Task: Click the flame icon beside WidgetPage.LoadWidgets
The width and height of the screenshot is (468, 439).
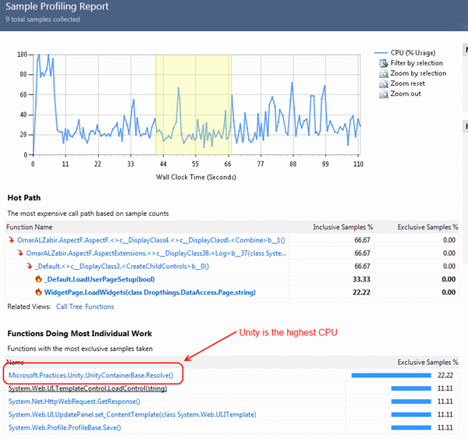Action: pyautogui.click(x=38, y=292)
